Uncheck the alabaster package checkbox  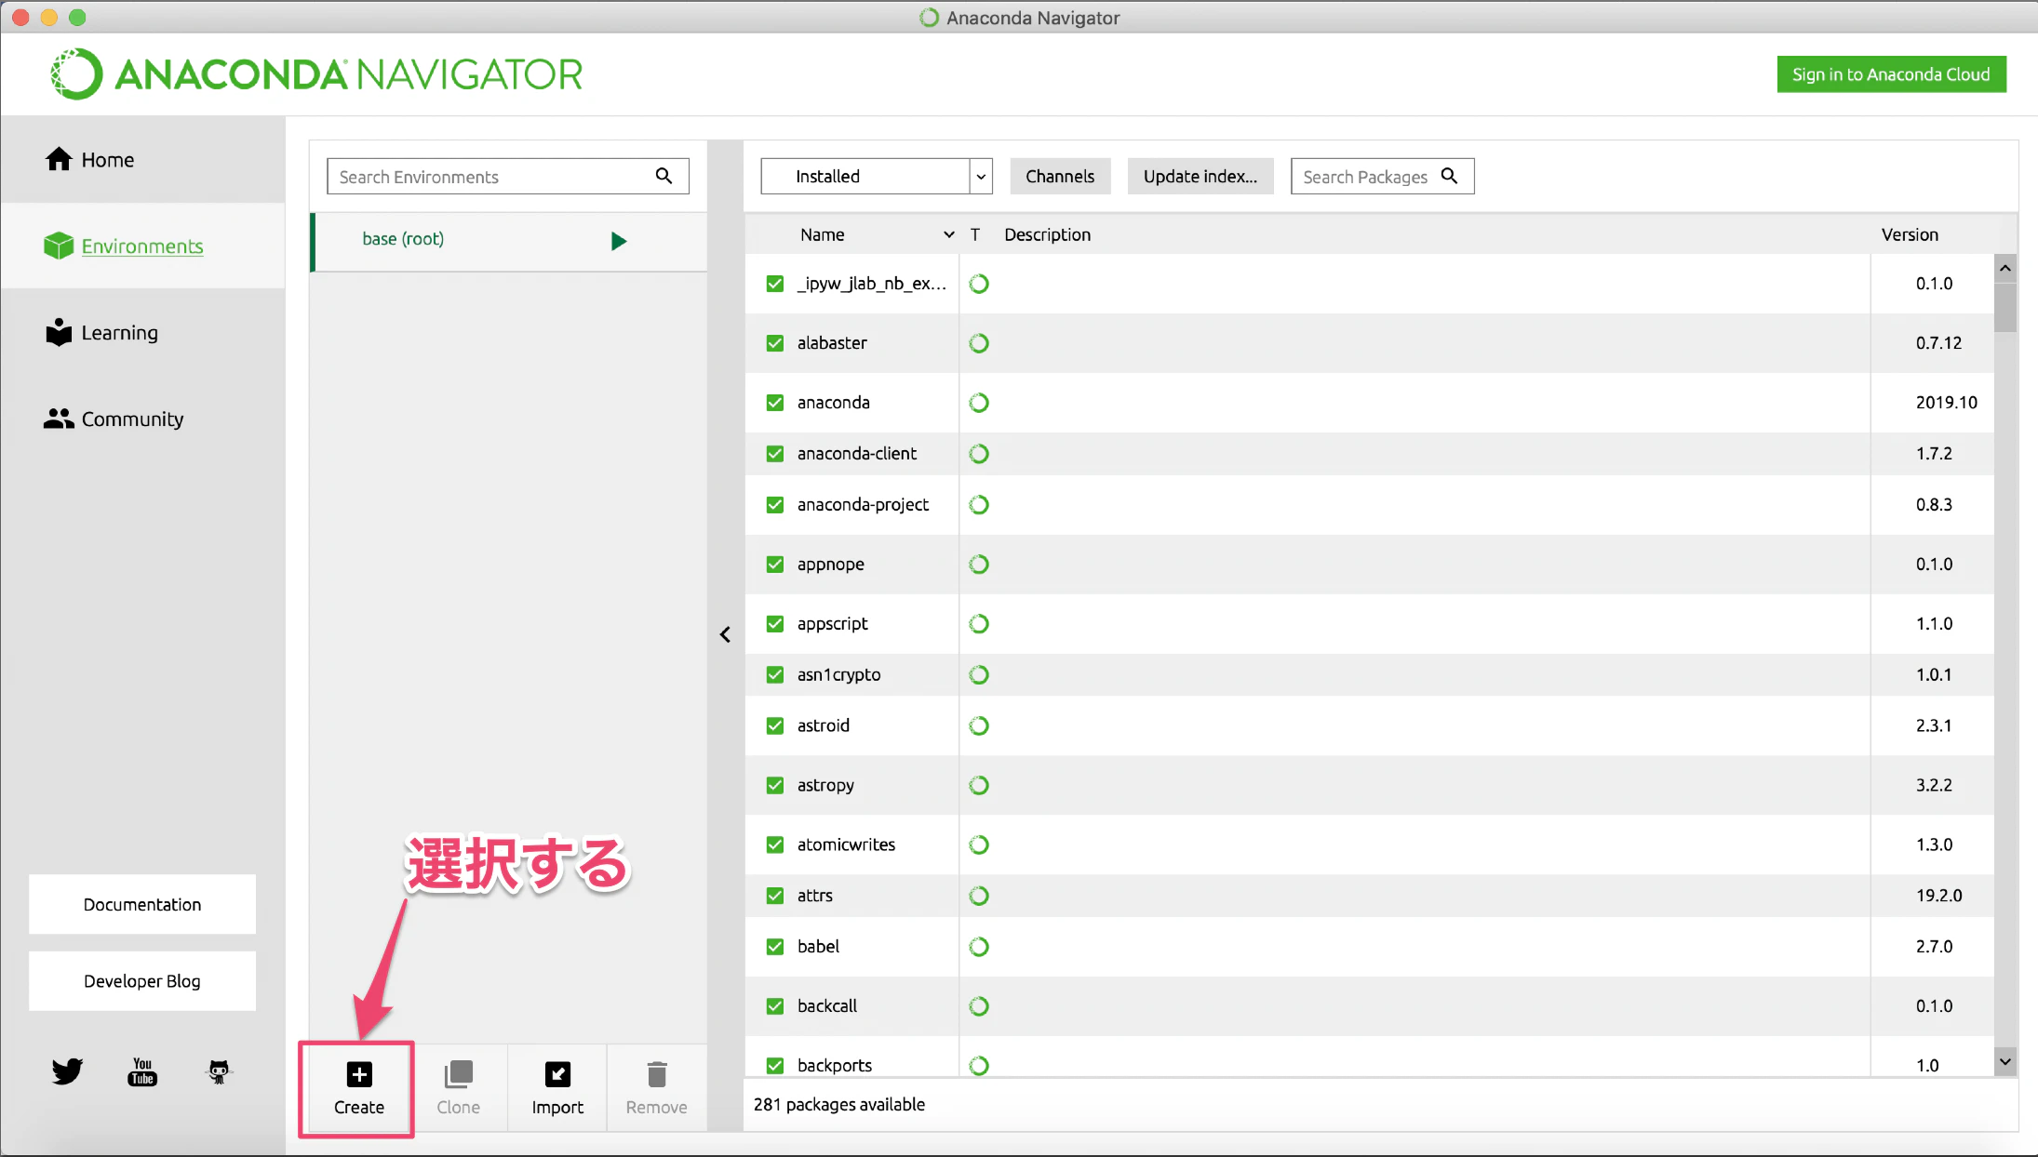(x=775, y=343)
